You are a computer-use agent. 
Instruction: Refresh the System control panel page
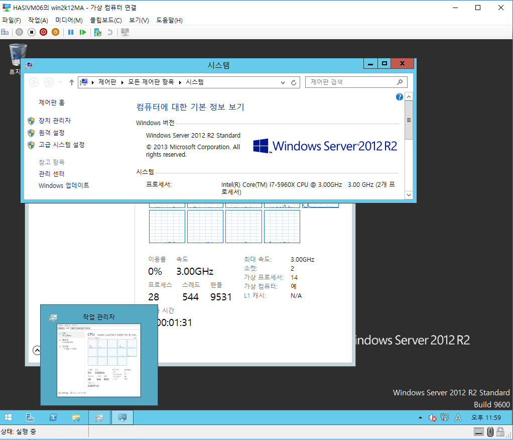point(294,82)
